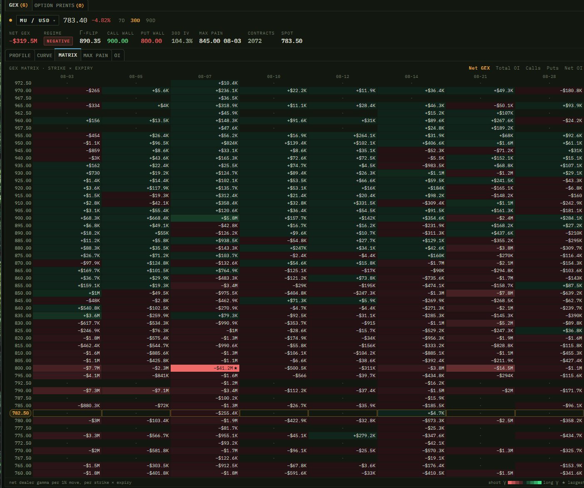Select the Net GEX matrix metric
The image size is (584, 488).
click(x=479, y=68)
